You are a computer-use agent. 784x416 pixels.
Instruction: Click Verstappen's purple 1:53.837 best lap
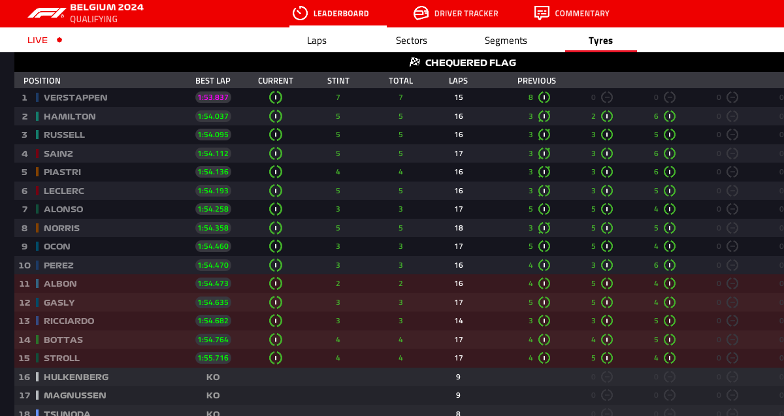(x=213, y=97)
